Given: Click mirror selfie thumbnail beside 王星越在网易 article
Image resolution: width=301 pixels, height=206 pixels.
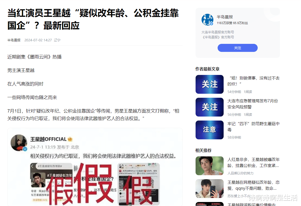Looking at the screenshot, I should [210, 188].
